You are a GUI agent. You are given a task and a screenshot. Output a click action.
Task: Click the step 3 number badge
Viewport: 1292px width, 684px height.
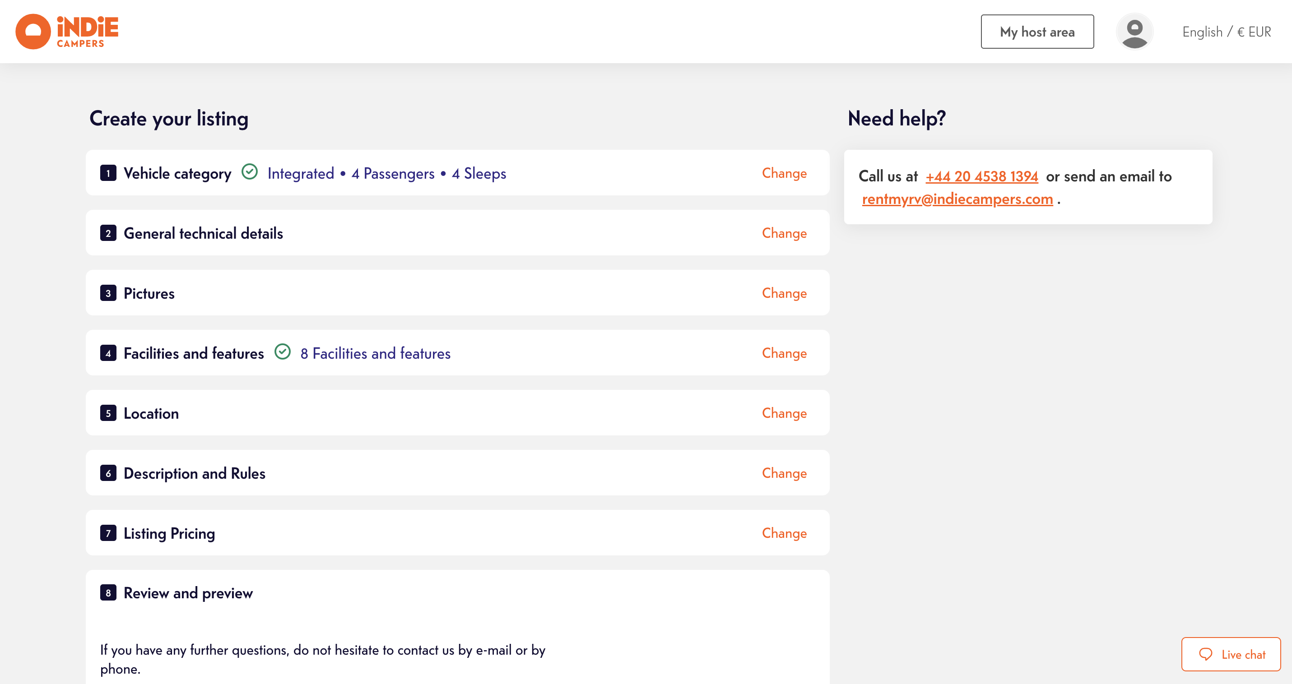108,293
